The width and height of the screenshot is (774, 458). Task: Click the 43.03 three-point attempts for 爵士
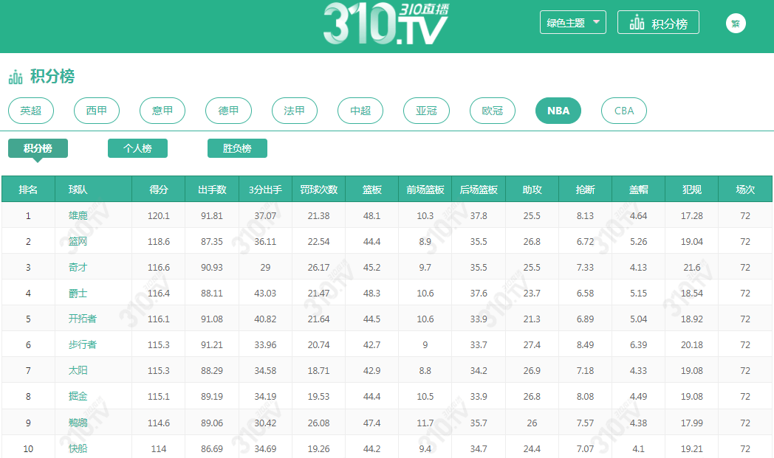pos(265,294)
